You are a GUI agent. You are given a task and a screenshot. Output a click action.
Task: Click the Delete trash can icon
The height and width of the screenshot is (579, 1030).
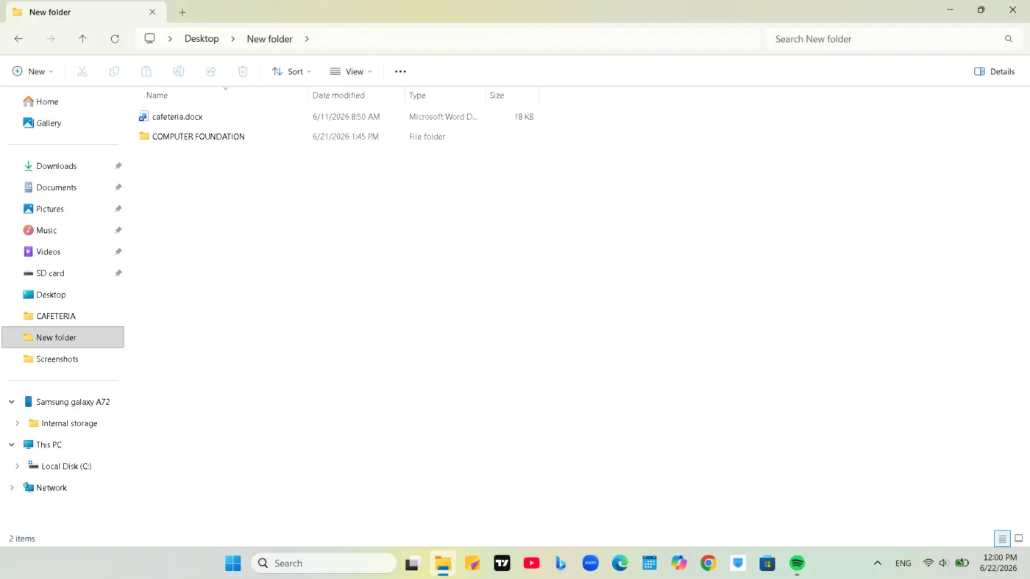(x=243, y=71)
